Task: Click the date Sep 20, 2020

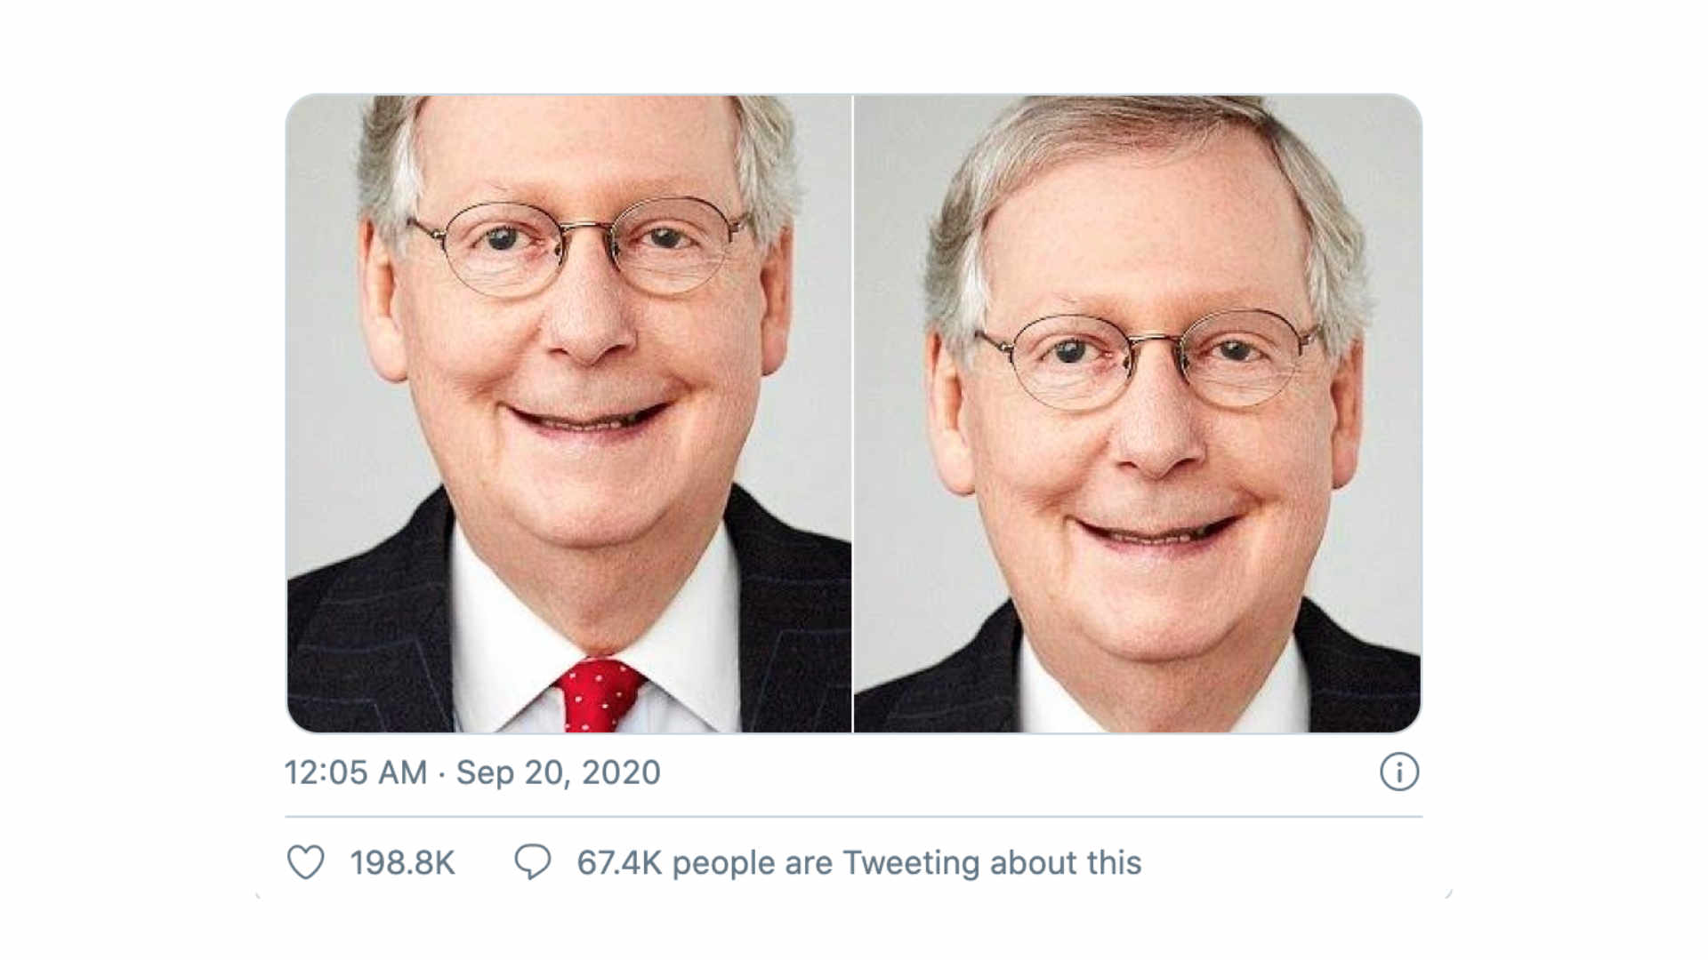Action: click(559, 772)
